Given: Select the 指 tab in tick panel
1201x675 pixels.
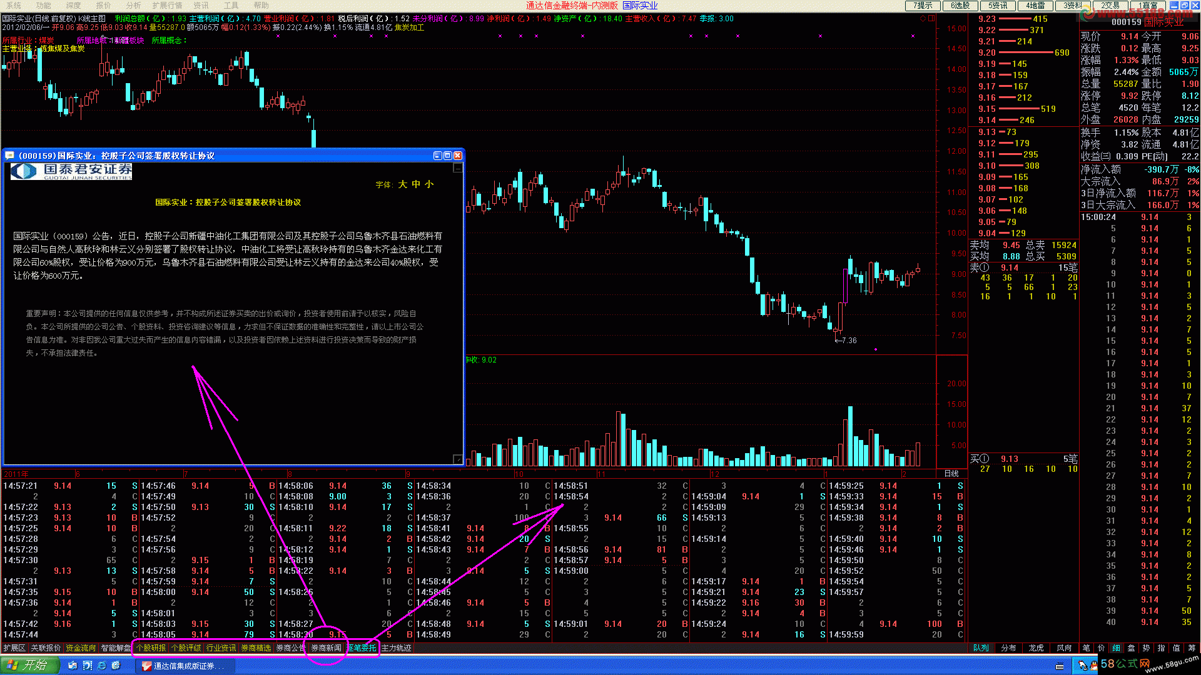Looking at the screenshot, I should [x=1162, y=648].
